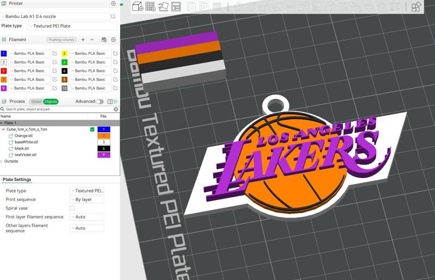435x280 pixels.
Task: Open filament settings gear icon
Action: [x=114, y=40]
